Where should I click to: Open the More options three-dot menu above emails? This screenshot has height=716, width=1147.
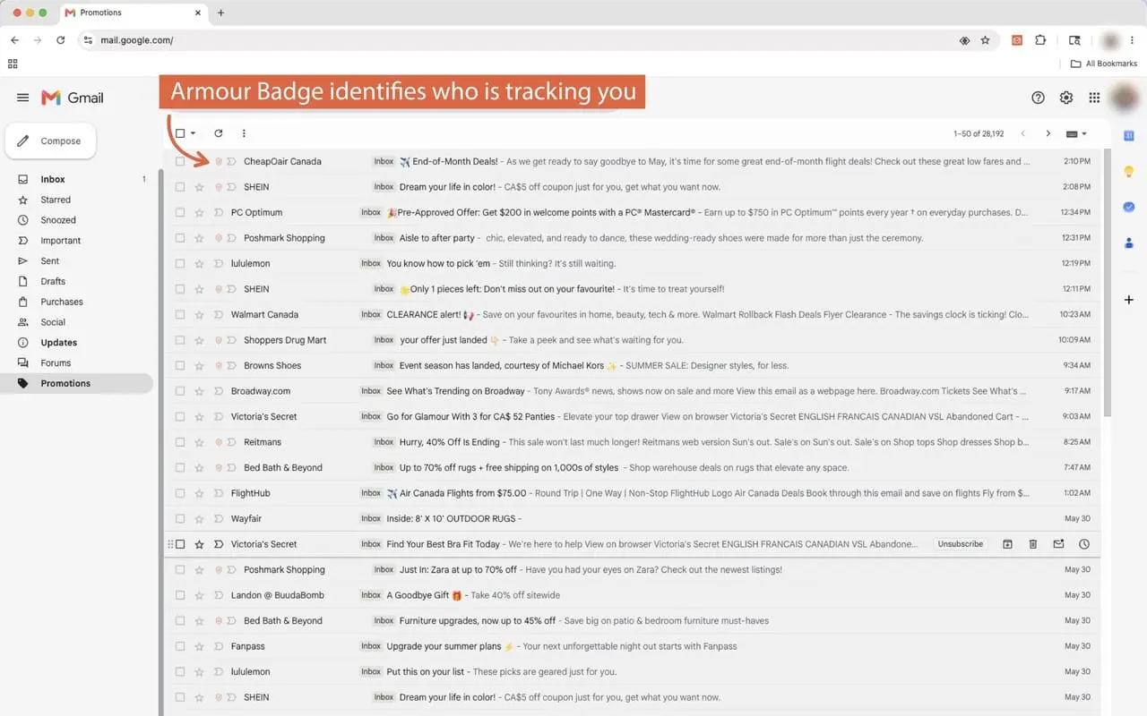pos(244,133)
